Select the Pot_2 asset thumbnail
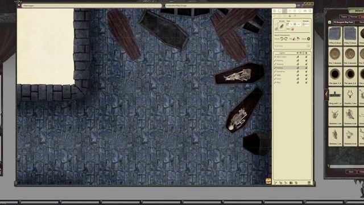 tap(350, 56)
